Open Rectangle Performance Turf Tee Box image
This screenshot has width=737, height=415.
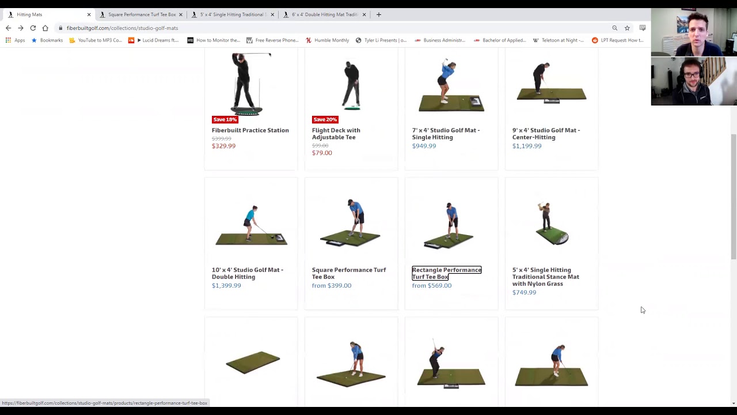(x=449, y=225)
